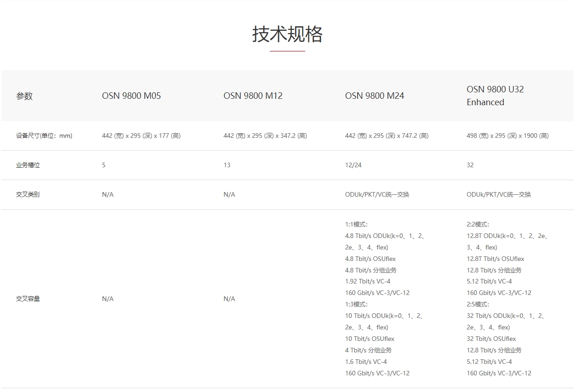Image resolution: width=575 pixels, height=391 pixels.
Task: Click dimensions cell ending in 747.2 (高)
Action: pos(387,136)
